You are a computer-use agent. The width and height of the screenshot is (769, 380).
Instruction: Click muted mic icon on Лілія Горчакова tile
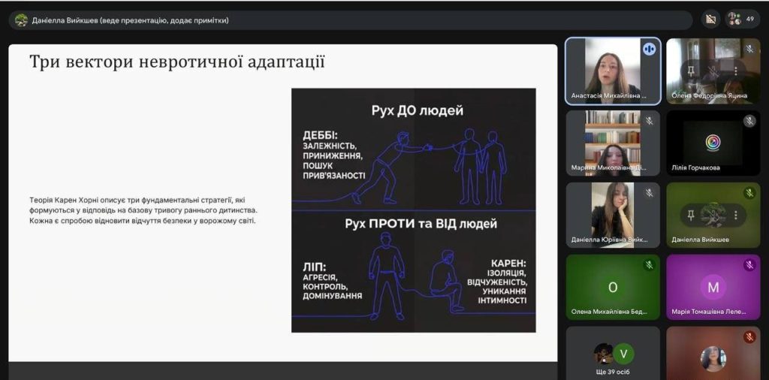coord(749,121)
